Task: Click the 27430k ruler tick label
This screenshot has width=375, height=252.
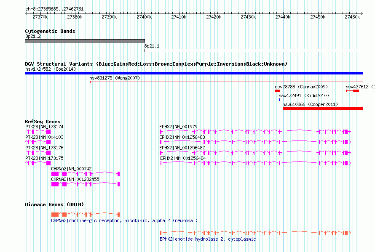Action: tap(248, 17)
